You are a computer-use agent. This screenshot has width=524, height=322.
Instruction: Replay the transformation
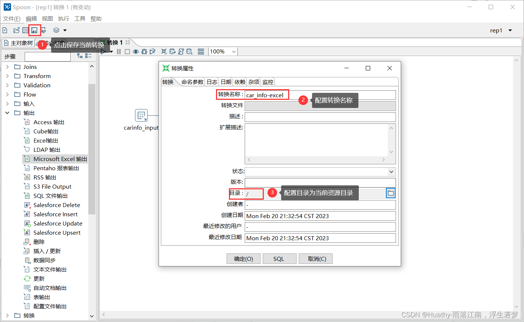pyautogui.click(x=153, y=52)
